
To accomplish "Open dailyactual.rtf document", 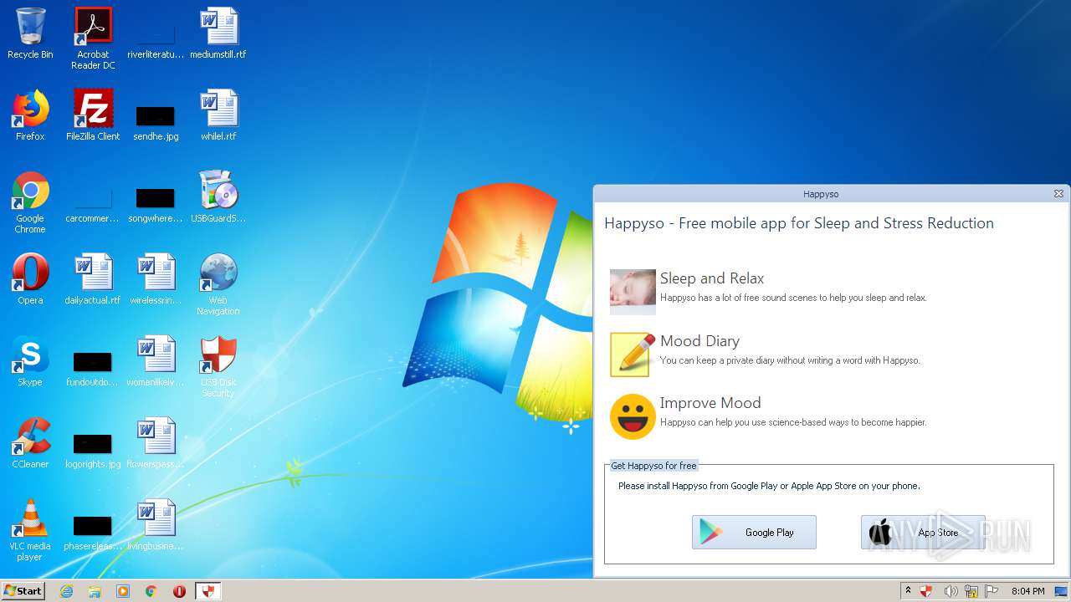I will 93,279.
